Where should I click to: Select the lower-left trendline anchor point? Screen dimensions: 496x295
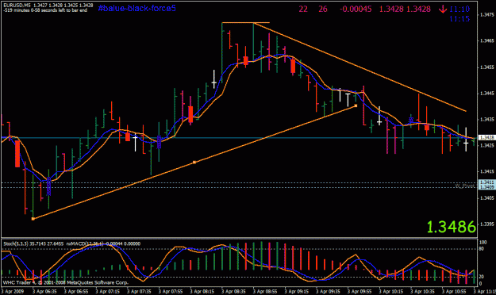[33, 219]
